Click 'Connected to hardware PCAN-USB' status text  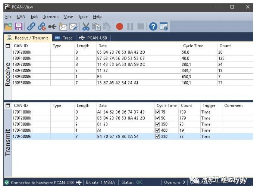click(x=42, y=182)
